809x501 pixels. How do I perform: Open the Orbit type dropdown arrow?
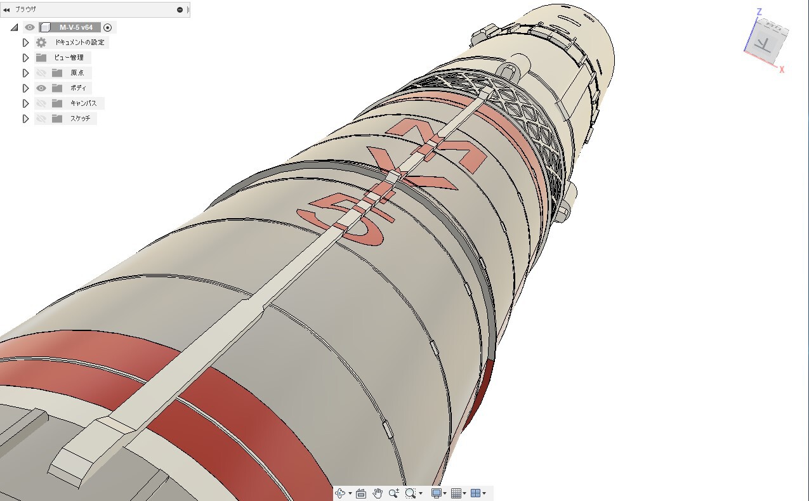(x=350, y=494)
